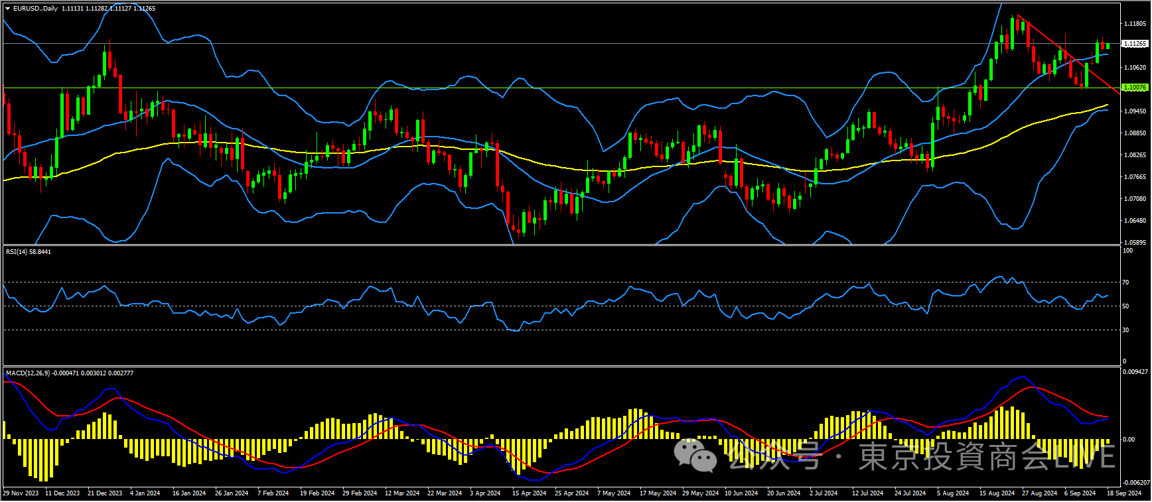Screen dimensions: 1152x502
Task: Click the 5 Aug 2024 date label
Action: [953, 493]
